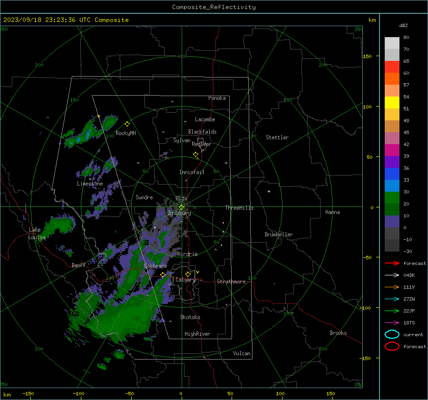Click the Vulcan label

[x=242, y=353]
